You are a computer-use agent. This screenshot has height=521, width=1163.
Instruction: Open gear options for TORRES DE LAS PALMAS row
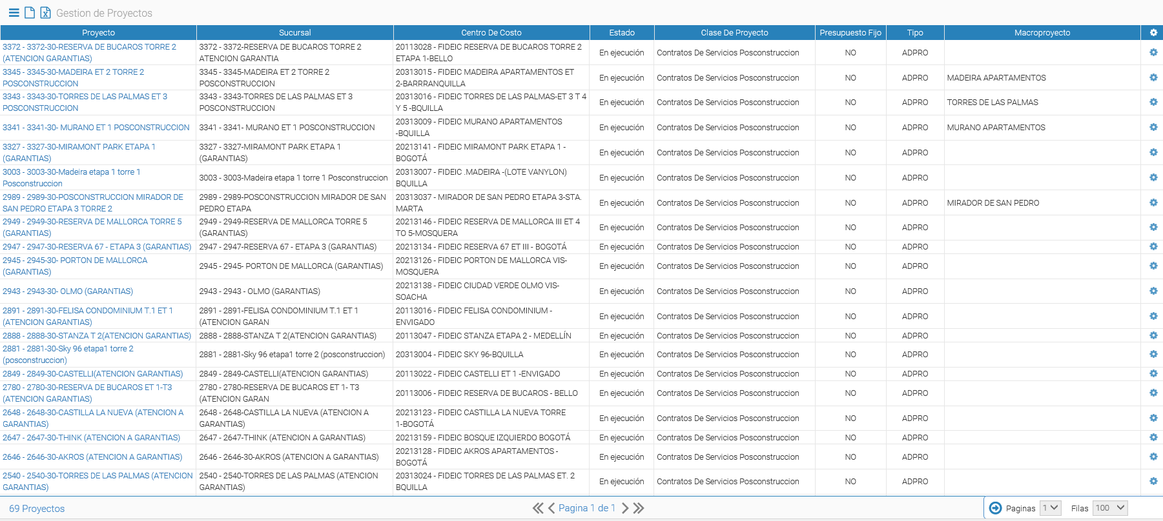1153,102
